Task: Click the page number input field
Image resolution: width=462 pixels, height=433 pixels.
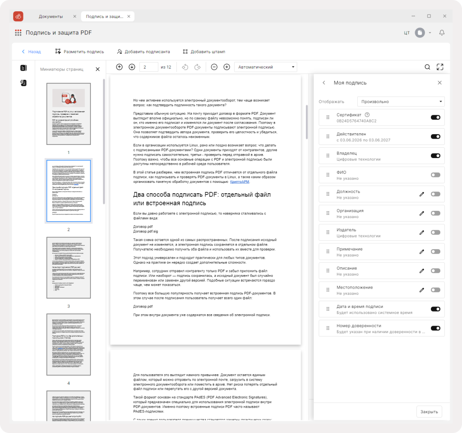Action: coord(149,67)
